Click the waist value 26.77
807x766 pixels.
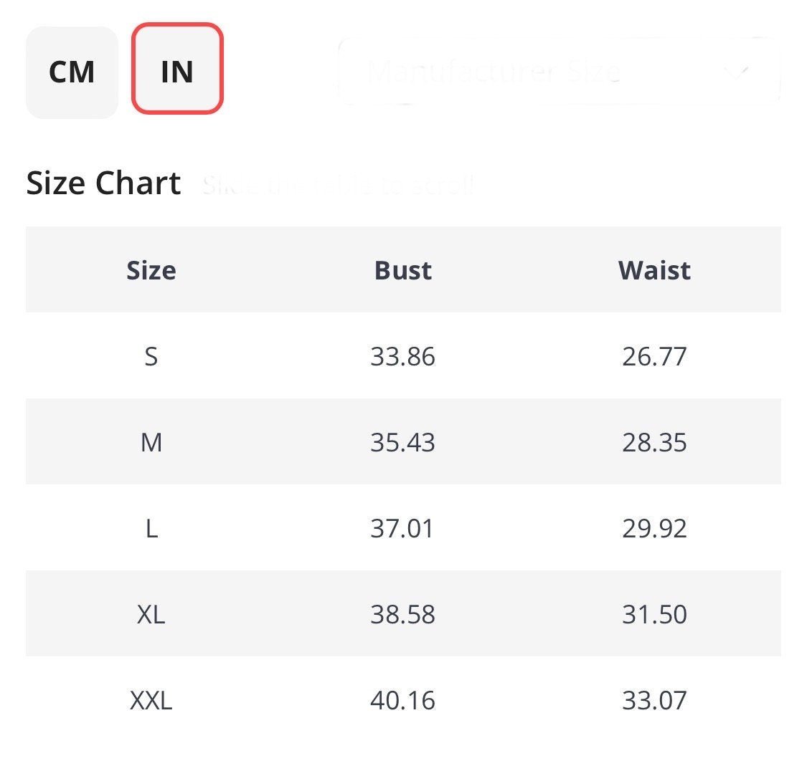click(654, 355)
